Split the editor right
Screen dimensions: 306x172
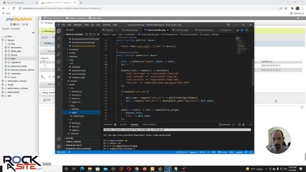(247, 30)
